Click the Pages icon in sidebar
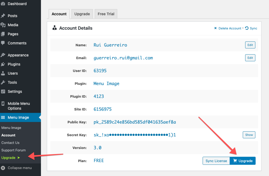269x176 pixels. pyautogui.click(x=3, y=34)
